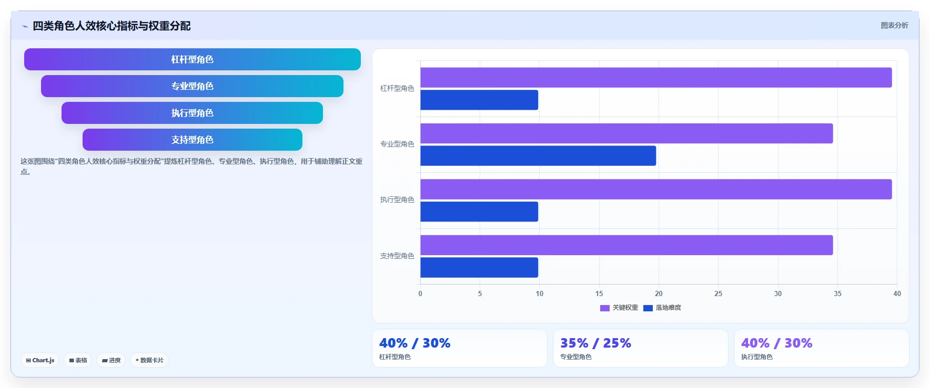Image resolution: width=930 pixels, height=388 pixels.
Task: Select the Chart.js tag chip
Action: (x=40, y=360)
